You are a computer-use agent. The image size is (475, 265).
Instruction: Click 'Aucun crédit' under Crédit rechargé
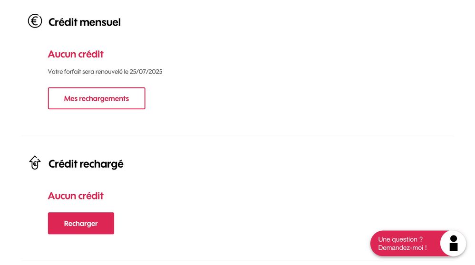[x=76, y=196]
